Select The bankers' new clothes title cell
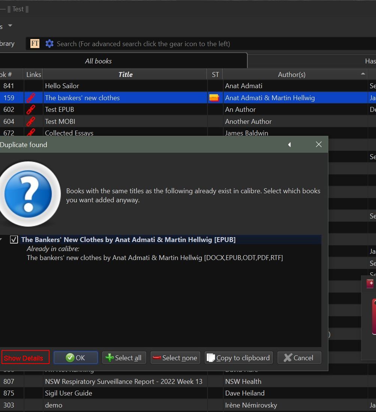 (x=125, y=98)
